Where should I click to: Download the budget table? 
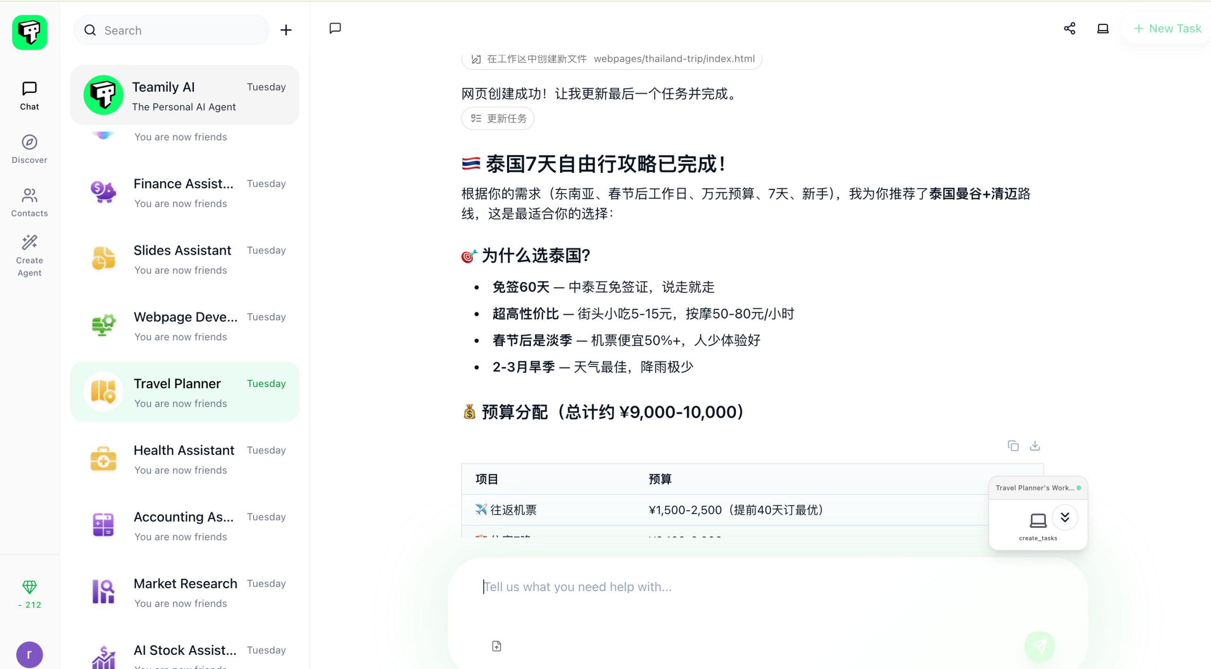coord(1035,446)
